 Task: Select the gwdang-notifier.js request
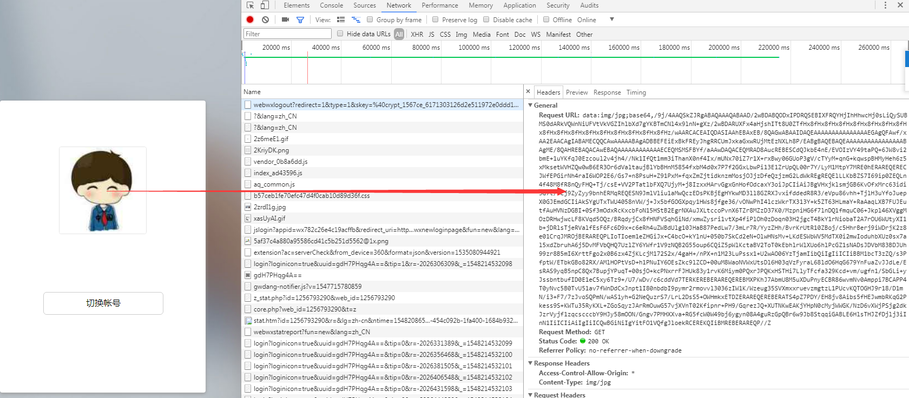[382, 287]
